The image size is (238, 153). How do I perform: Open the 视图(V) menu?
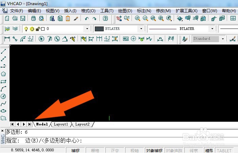point(52,11)
